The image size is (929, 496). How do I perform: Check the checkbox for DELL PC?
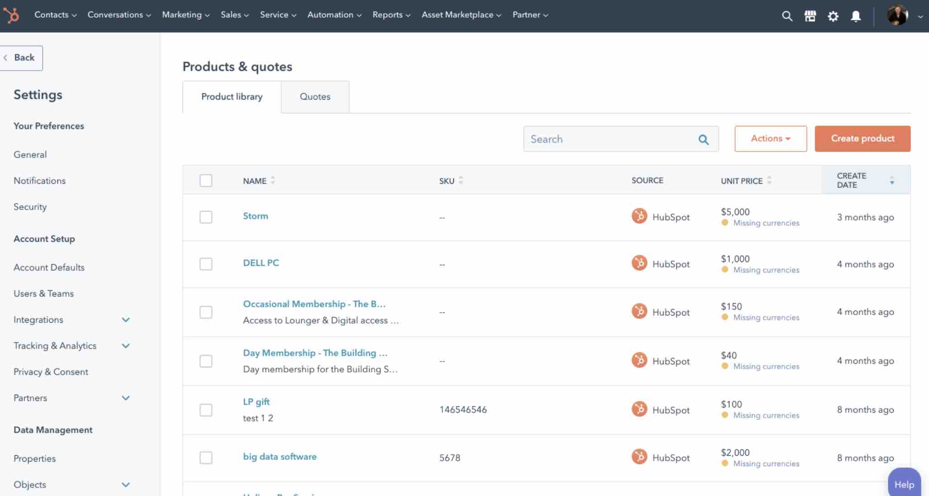206,264
